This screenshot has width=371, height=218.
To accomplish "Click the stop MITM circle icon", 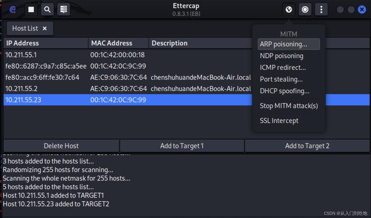I will coord(305,10).
